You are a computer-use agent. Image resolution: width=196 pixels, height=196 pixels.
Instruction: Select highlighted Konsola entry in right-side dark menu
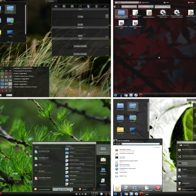point(187,163)
